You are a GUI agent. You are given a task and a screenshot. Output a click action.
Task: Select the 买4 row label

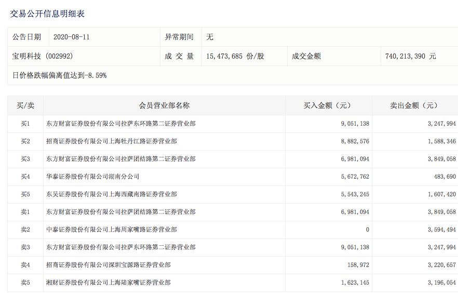coord(25,177)
